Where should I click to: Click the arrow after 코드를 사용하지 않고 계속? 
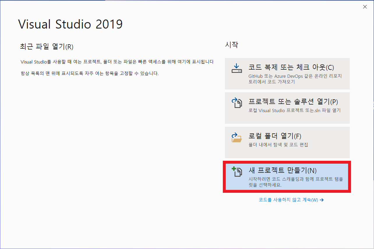[322, 200]
